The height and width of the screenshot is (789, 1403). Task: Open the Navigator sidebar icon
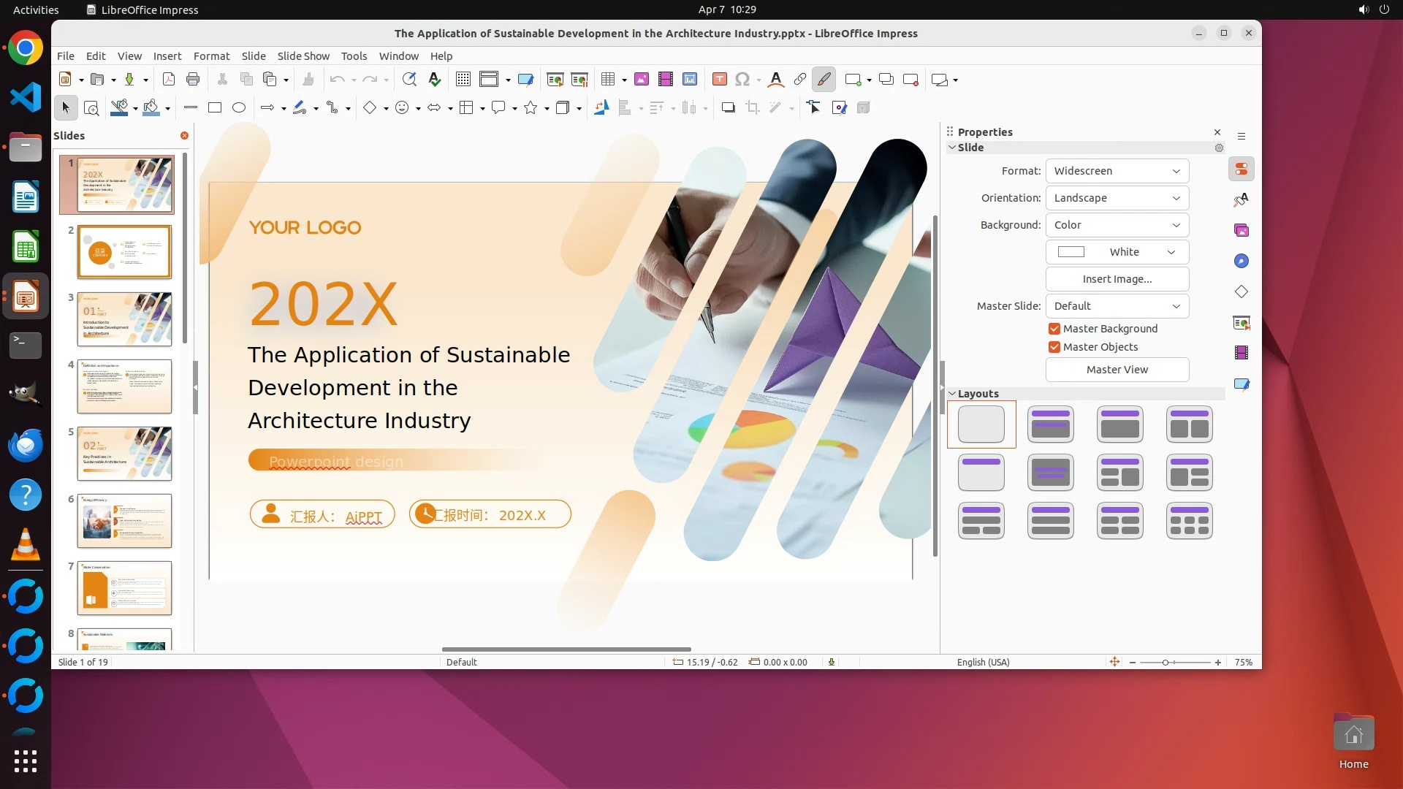(1242, 261)
